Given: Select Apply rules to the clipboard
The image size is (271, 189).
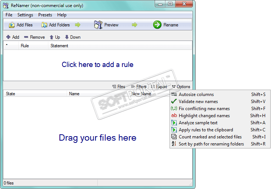Looking at the screenshot, I should click(x=220, y=130).
